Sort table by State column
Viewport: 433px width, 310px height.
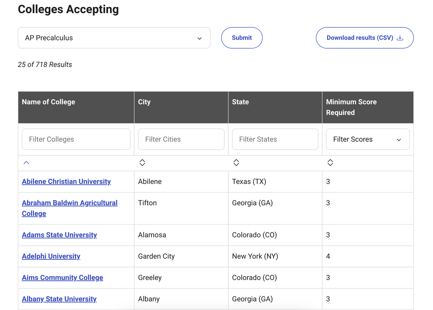tap(236, 163)
